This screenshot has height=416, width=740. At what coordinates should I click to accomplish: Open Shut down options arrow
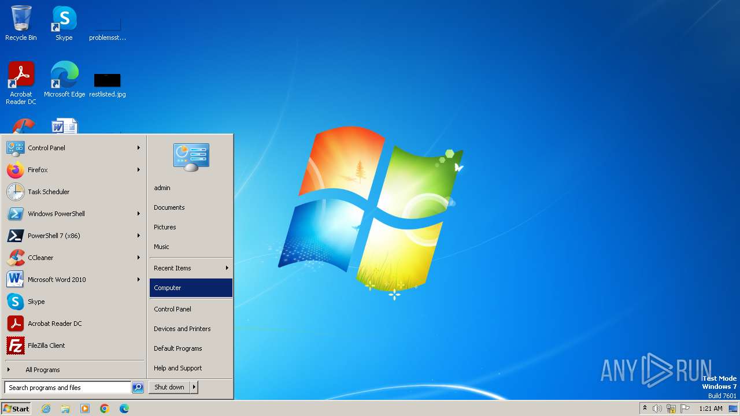[194, 387]
